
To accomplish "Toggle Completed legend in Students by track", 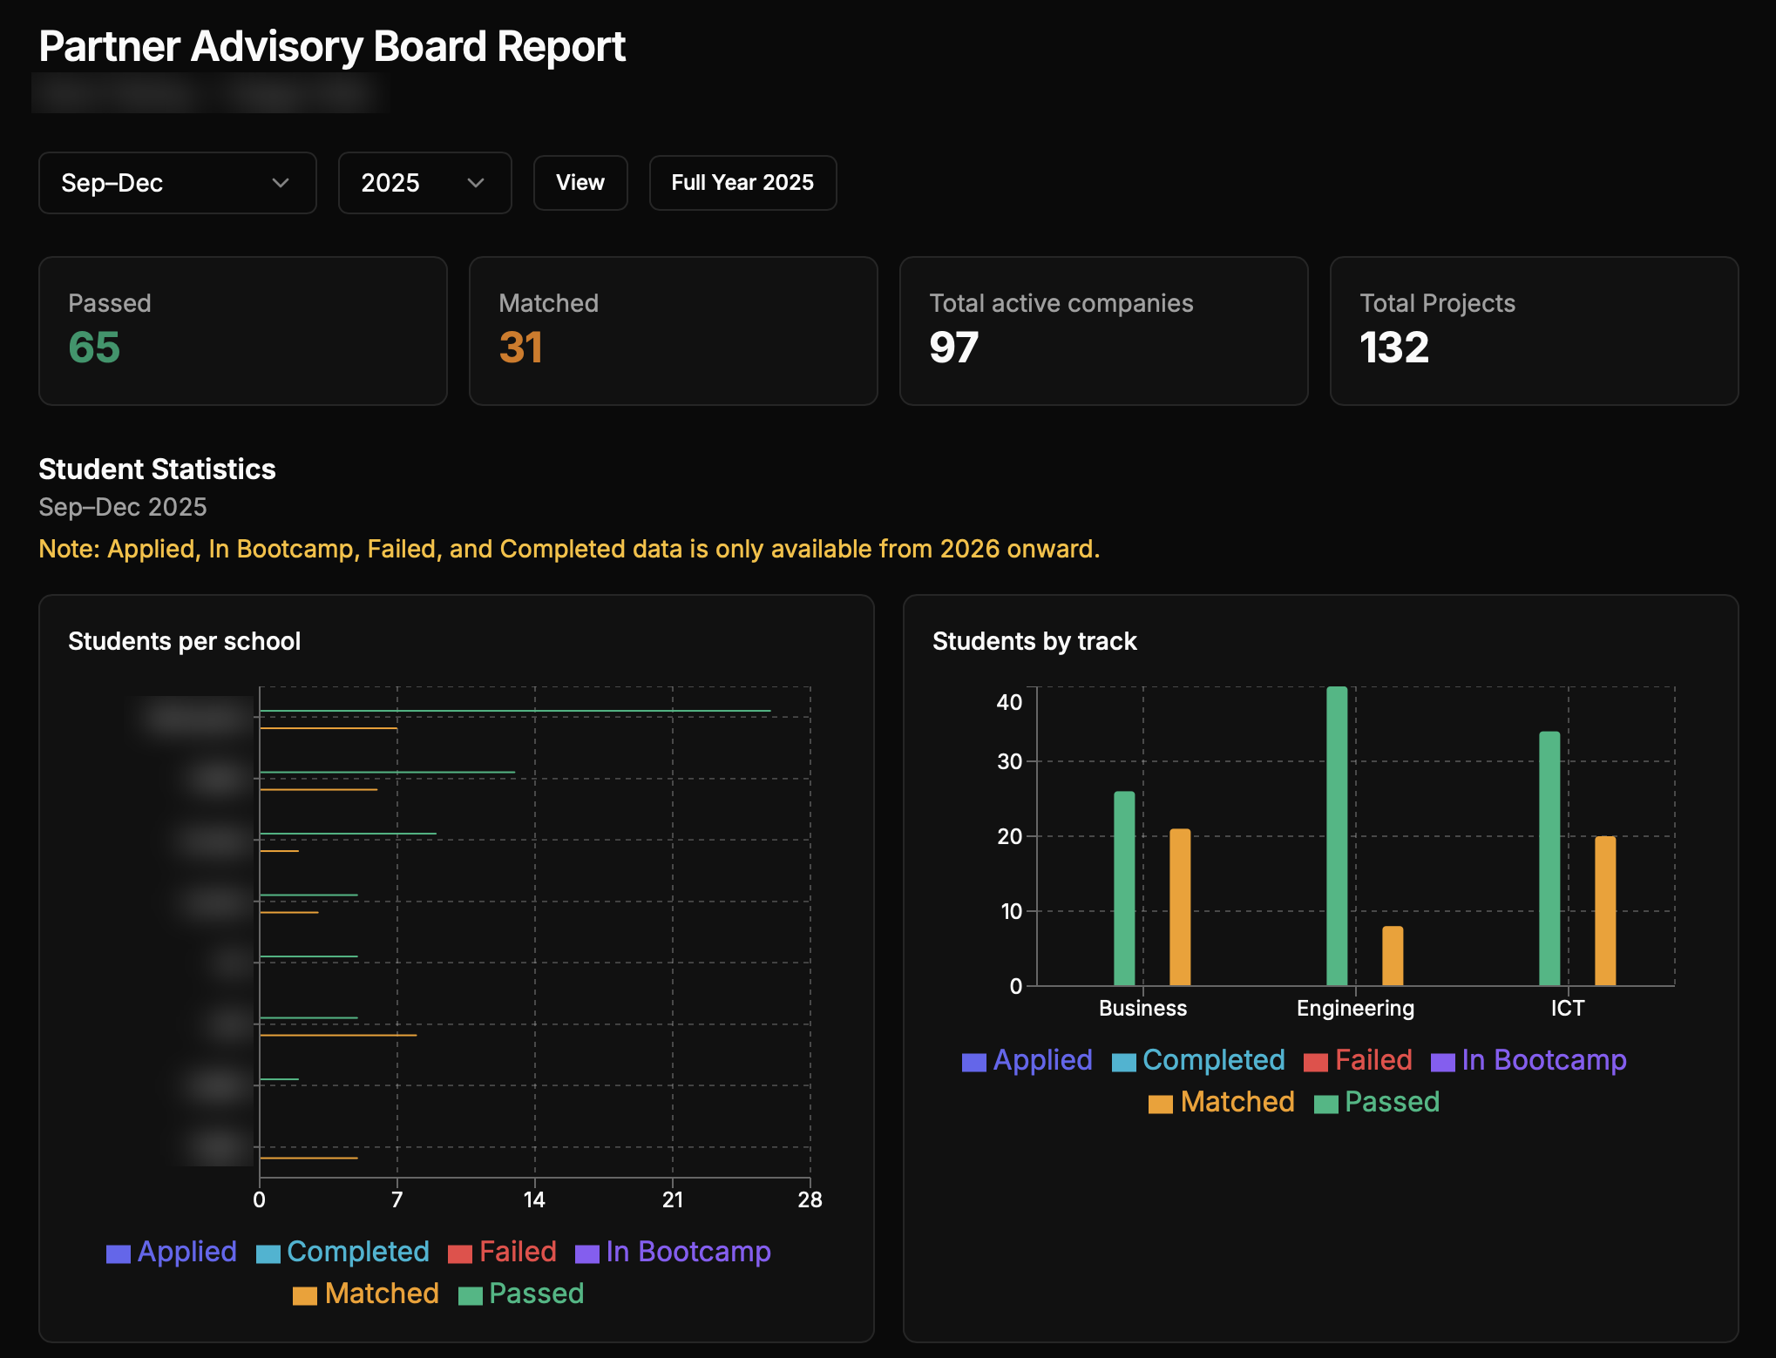I will (1199, 1060).
